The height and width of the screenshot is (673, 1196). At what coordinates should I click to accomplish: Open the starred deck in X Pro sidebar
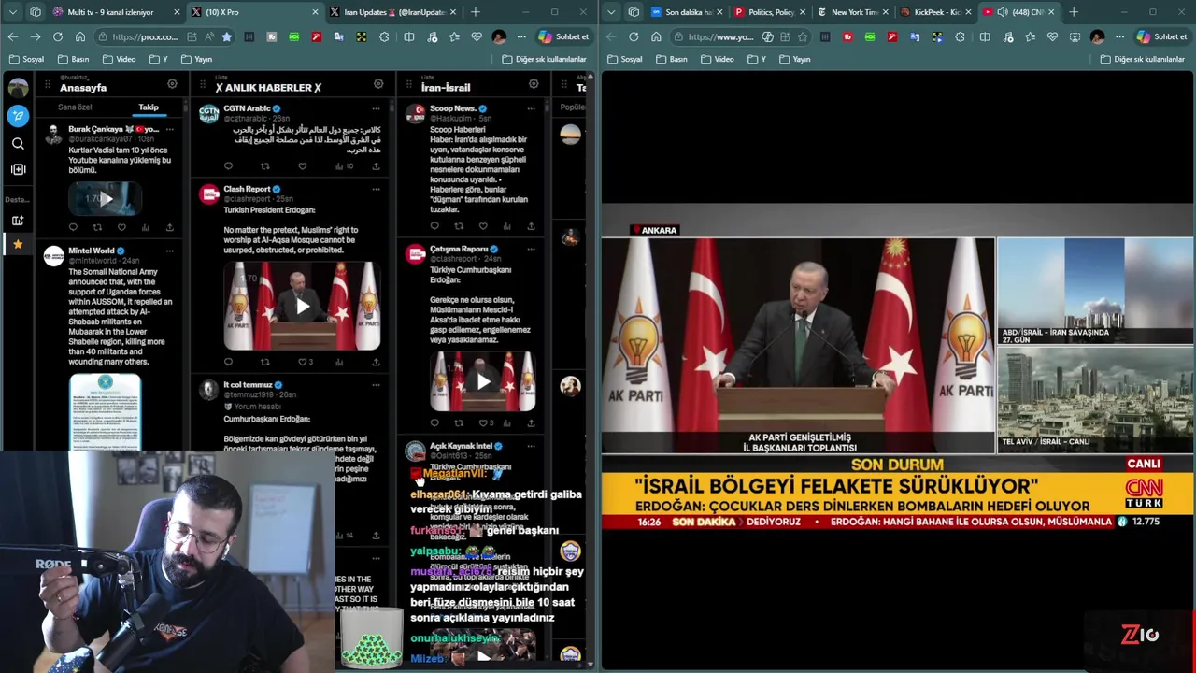click(x=18, y=244)
